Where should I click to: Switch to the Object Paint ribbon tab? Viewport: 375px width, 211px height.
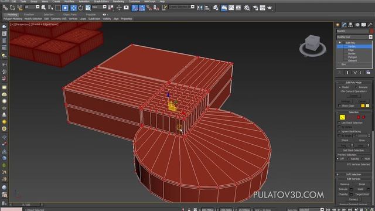click(70, 15)
